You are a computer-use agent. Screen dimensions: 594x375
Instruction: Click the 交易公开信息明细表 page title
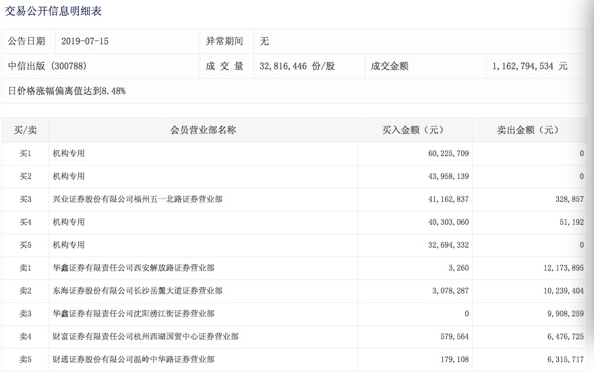(55, 11)
